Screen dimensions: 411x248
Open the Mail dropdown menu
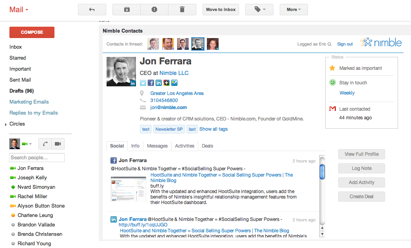pyautogui.click(x=18, y=9)
